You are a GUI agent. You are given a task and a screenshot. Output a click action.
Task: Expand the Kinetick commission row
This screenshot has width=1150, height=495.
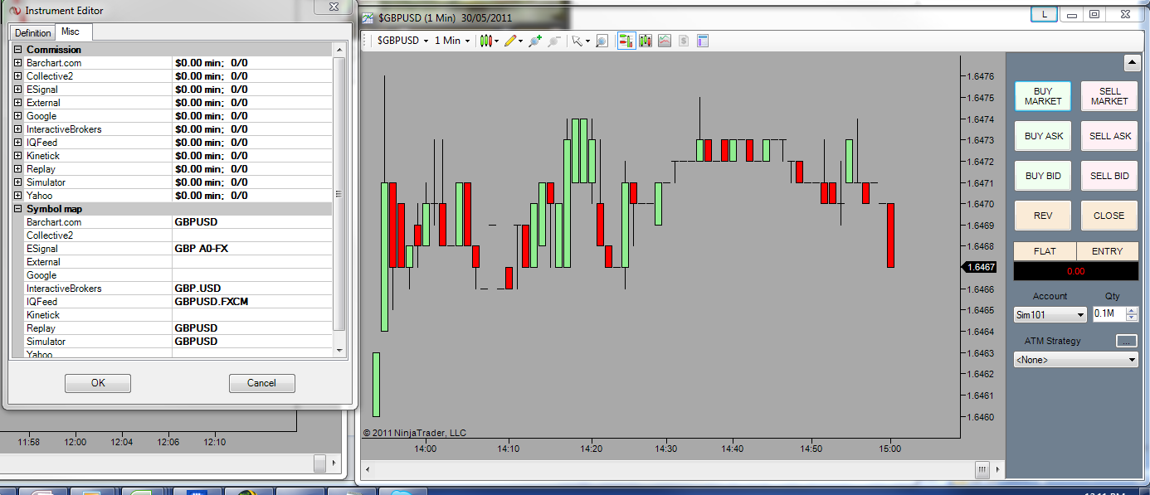[x=17, y=156]
